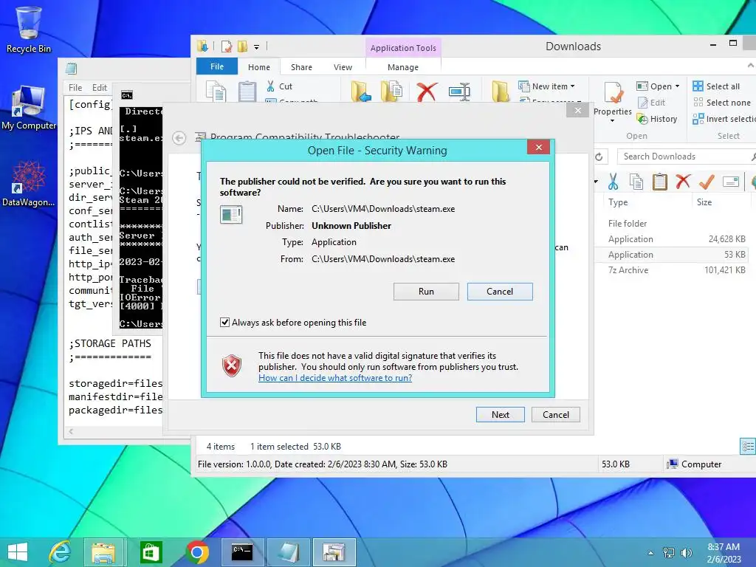Open the Edit menu in Notepad
This screenshot has height=567, width=756.
tap(100, 88)
